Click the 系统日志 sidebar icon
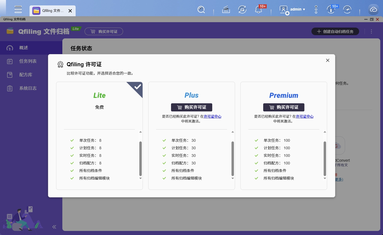The height and width of the screenshot is (235, 383). (x=10, y=88)
